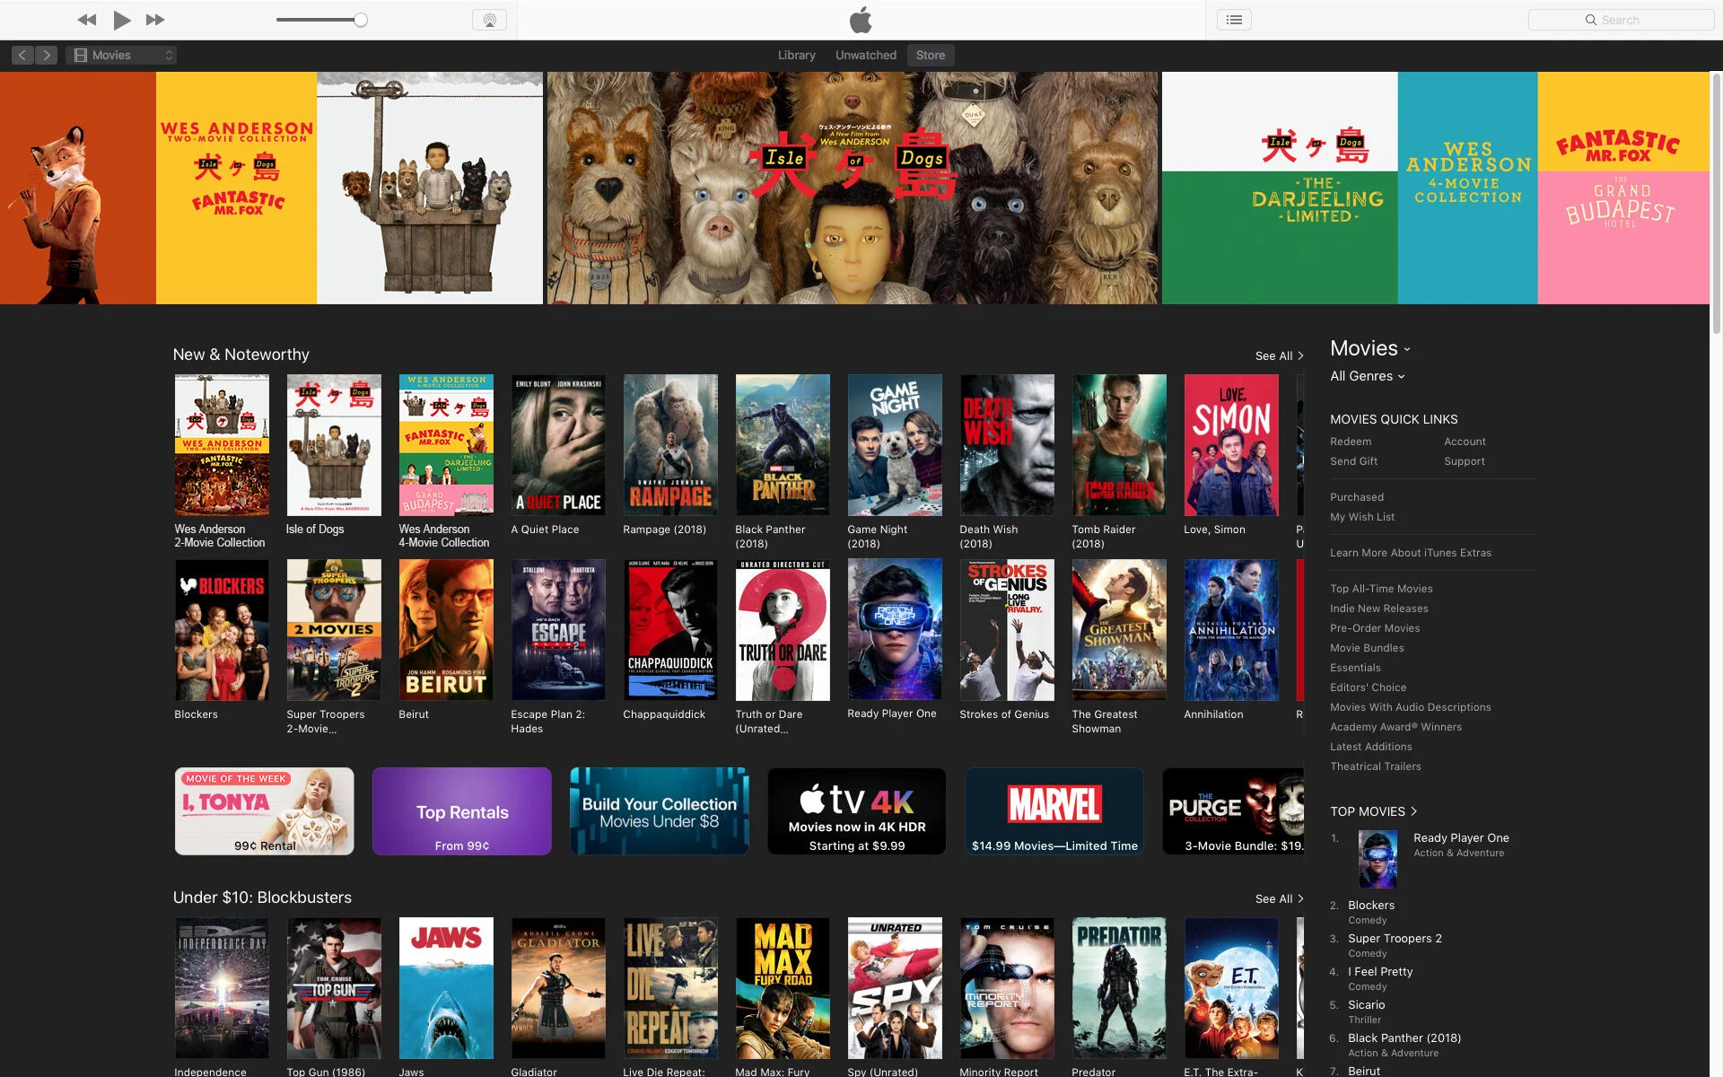Open Movie Bundles link
The width and height of the screenshot is (1723, 1077).
(x=1367, y=648)
